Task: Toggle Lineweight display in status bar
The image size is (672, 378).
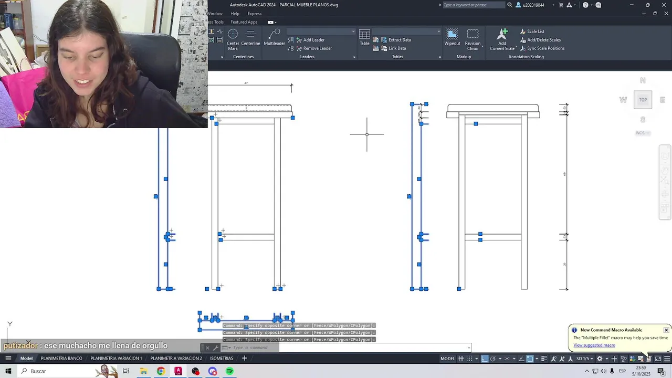Action: (544, 359)
